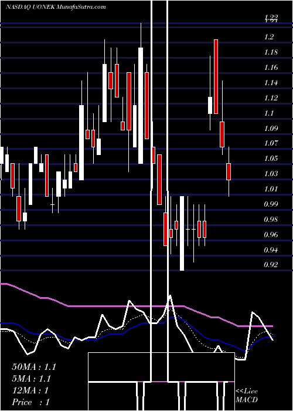This screenshot has width=293, height=411.
Task: Click the 1.16 price axis label
Action: [271, 68]
